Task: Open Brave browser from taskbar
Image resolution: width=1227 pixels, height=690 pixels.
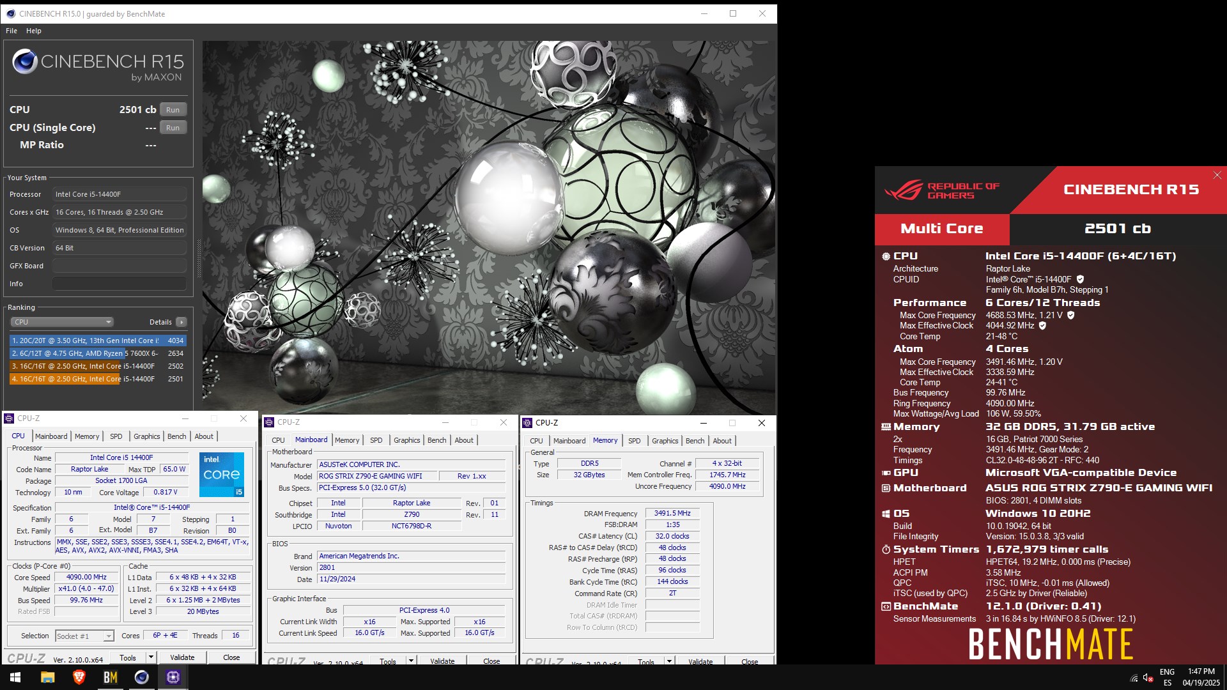Action: (79, 677)
